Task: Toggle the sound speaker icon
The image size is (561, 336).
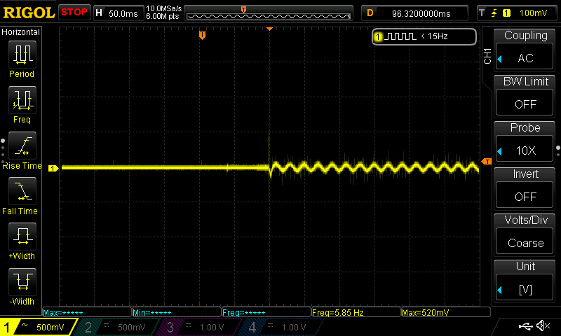Action: 543,326
